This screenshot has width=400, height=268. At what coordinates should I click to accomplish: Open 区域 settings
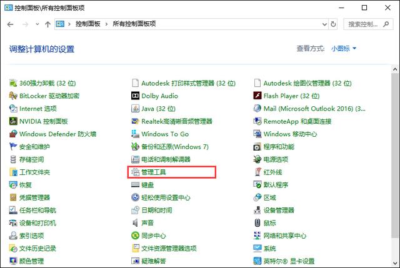(269, 197)
